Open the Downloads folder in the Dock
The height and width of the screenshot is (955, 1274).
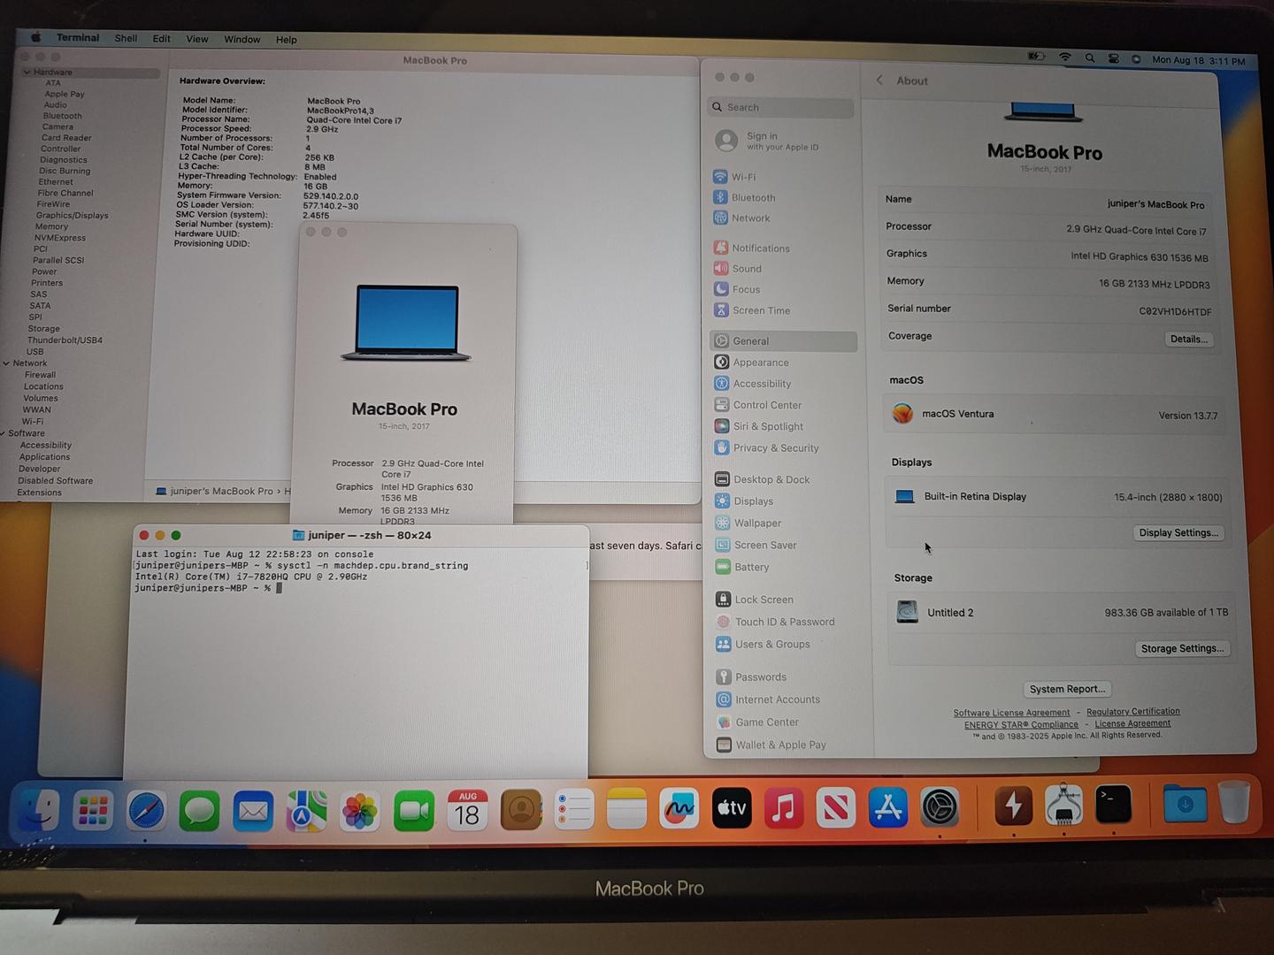click(1185, 803)
